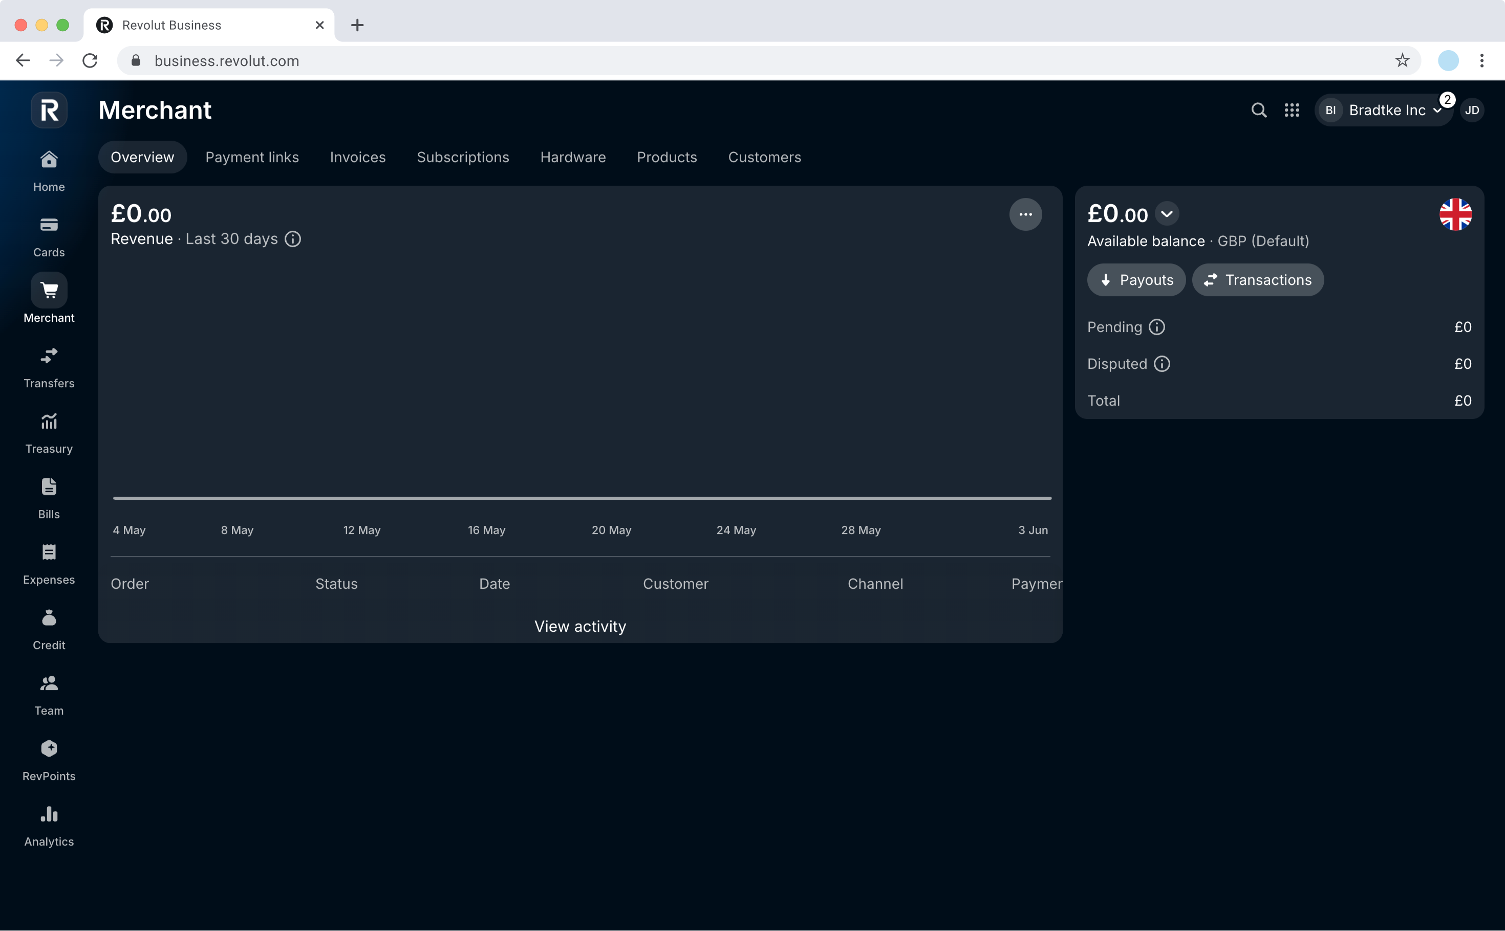Screen dimensions: 1505x931
Task: Click Chrome profile avatar
Action: pos(1448,60)
